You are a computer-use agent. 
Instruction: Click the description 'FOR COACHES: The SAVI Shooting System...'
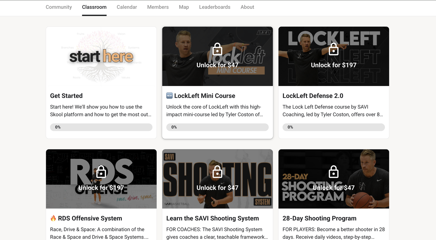coord(217,233)
